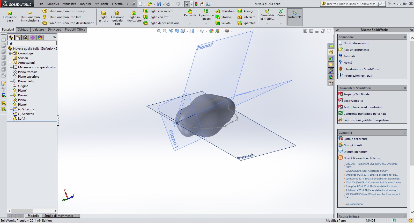Click Base/Estrusione con delimitazione
The width and height of the screenshot is (414, 223).
68,23
